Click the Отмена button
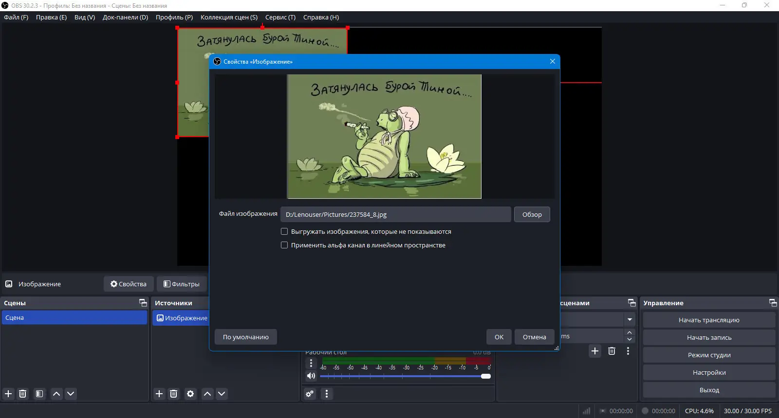This screenshot has height=418, width=779. (x=535, y=337)
